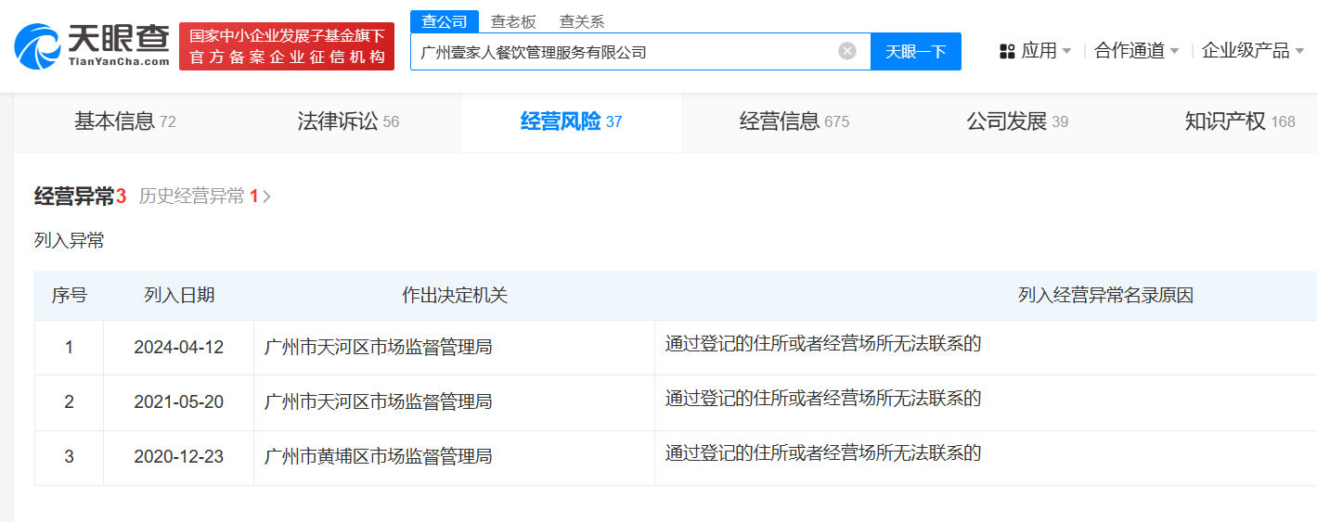
Task: Open 历史经营异常 chevron link
Action: tap(267, 197)
